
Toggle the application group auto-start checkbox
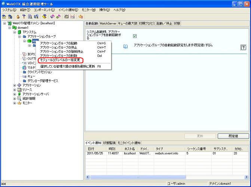tap(135, 36)
